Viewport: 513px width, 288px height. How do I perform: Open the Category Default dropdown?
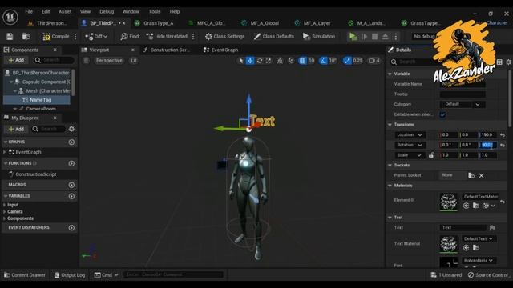tap(463, 104)
